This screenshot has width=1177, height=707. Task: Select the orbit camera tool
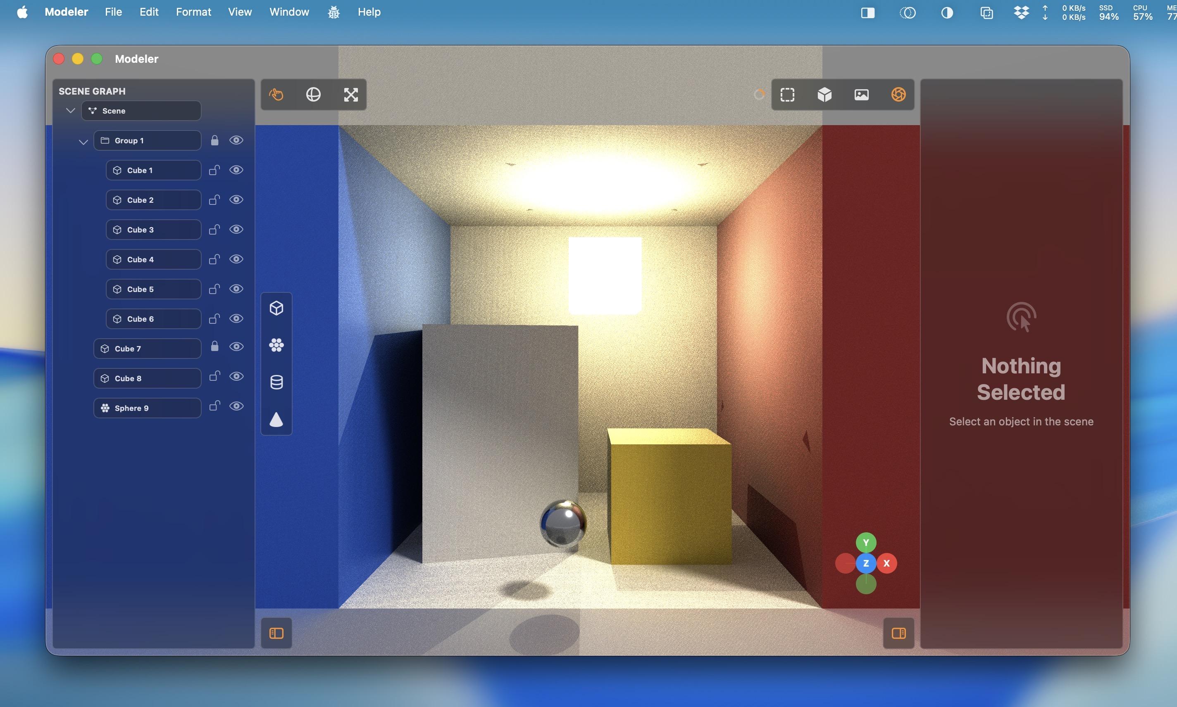[313, 94]
